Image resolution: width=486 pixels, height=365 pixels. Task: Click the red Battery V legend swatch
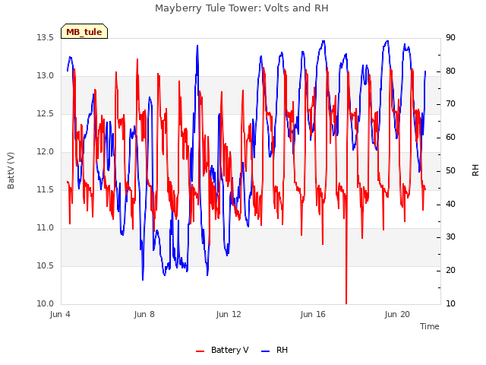point(200,351)
